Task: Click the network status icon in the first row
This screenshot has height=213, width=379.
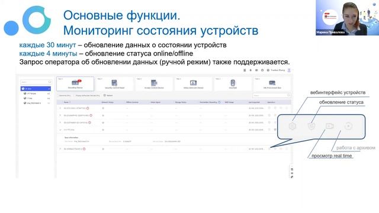Action: (x=103, y=108)
